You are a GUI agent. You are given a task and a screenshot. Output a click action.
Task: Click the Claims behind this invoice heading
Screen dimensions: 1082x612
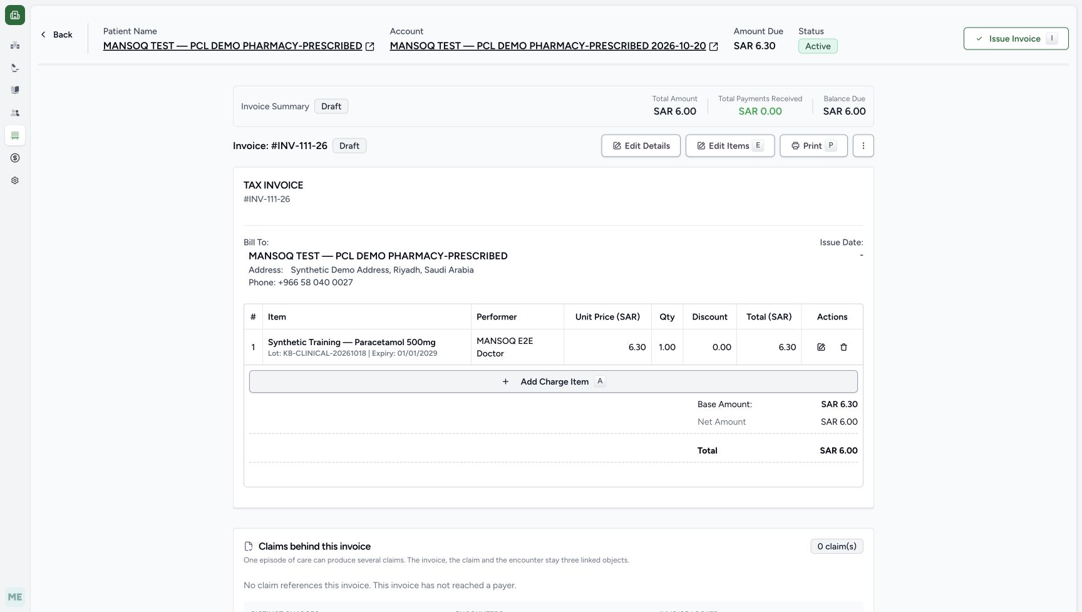point(314,546)
